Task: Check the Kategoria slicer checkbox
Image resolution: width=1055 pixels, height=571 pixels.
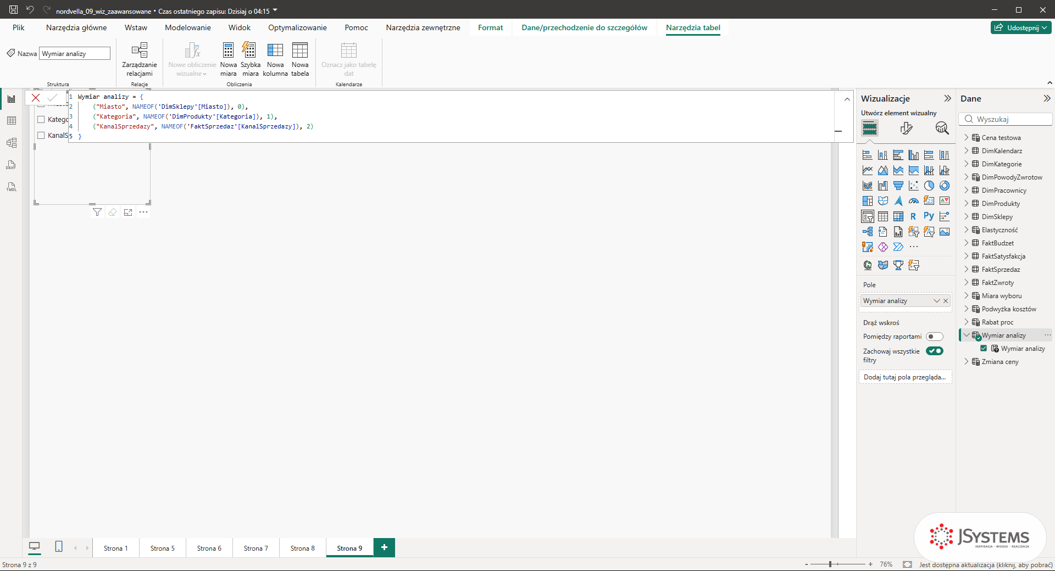Action: pos(41,119)
